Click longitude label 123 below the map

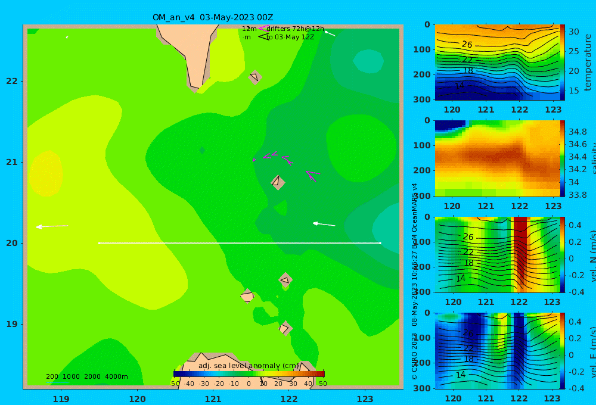[365, 399]
